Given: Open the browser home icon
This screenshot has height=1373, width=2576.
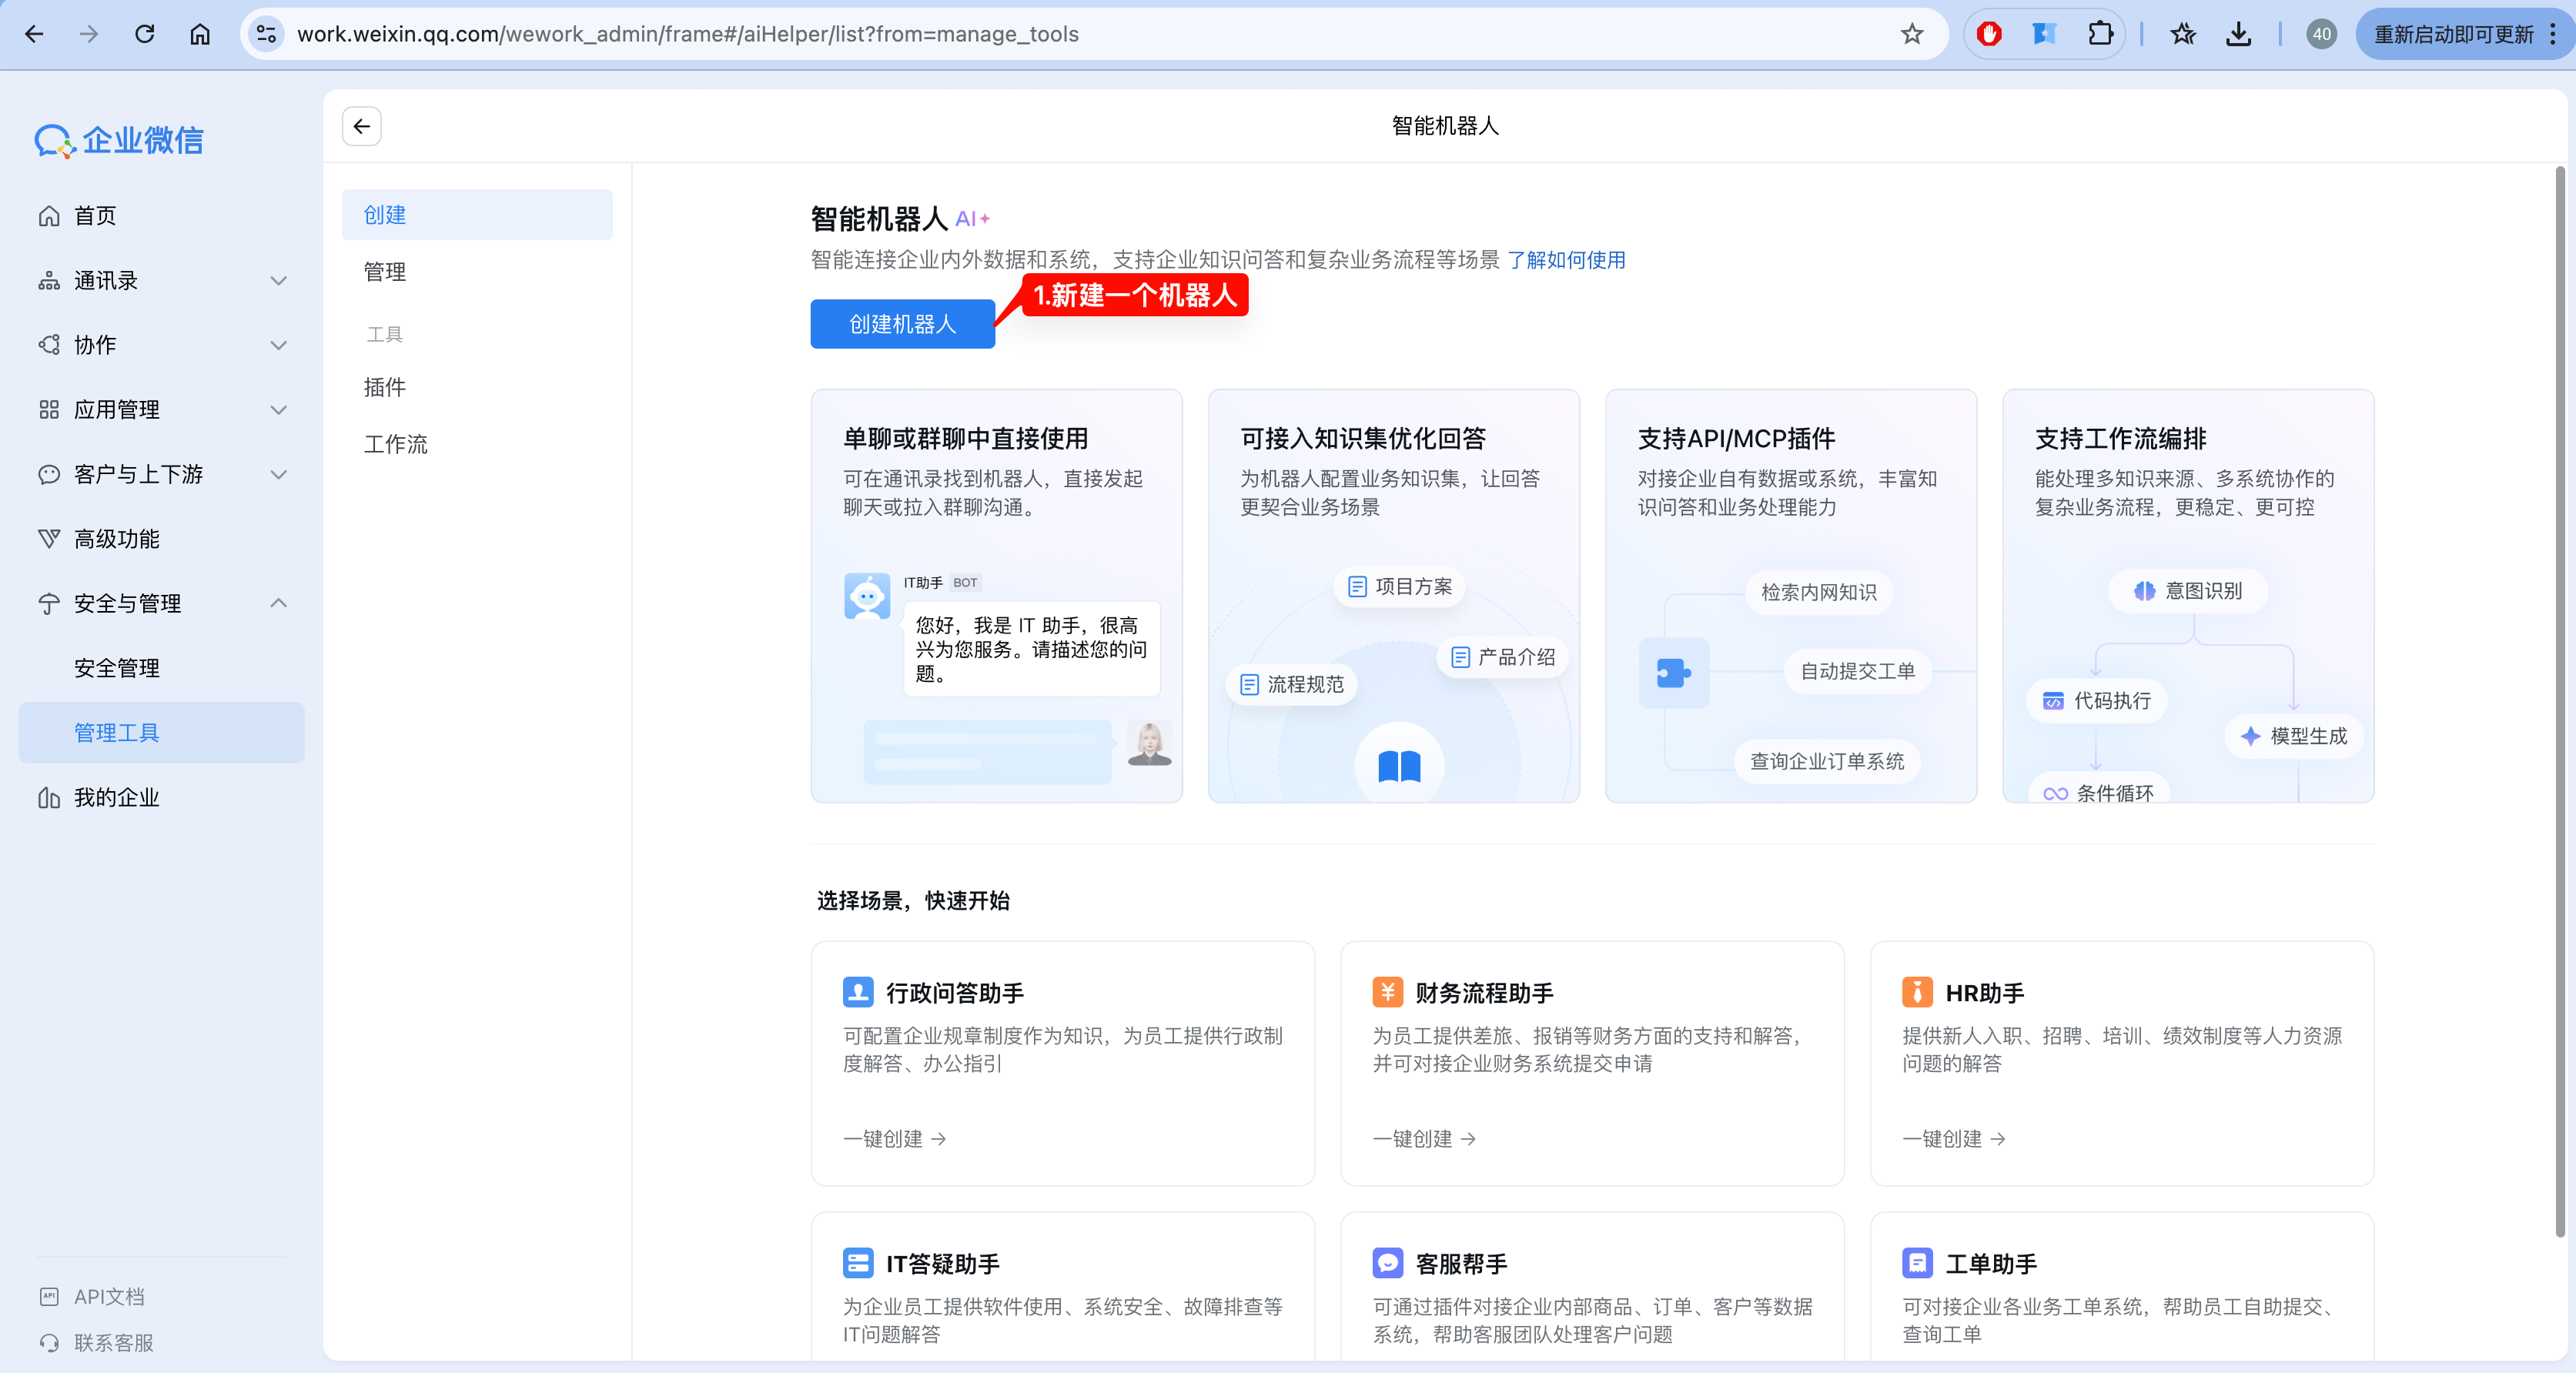Looking at the screenshot, I should [x=200, y=34].
